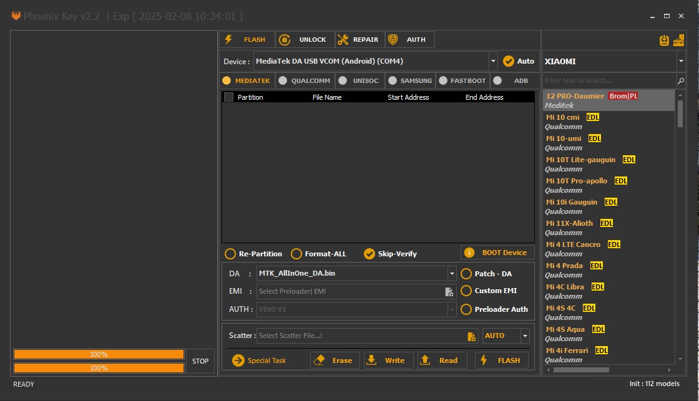Click the Write button
The height and width of the screenshot is (401, 699).
386,360
